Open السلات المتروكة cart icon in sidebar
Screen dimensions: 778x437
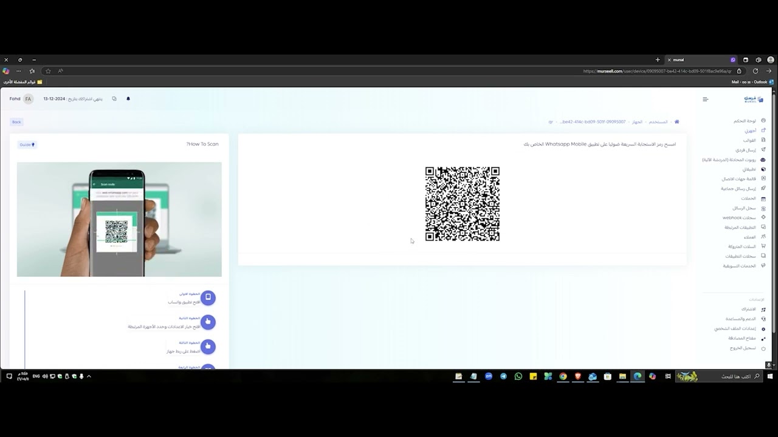763,246
